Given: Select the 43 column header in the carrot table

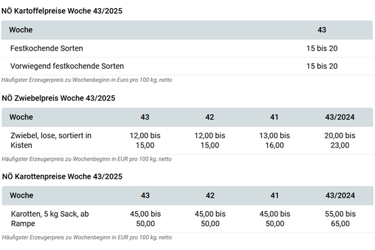Looking at the screenshot, I should click(x=145, y=196).
